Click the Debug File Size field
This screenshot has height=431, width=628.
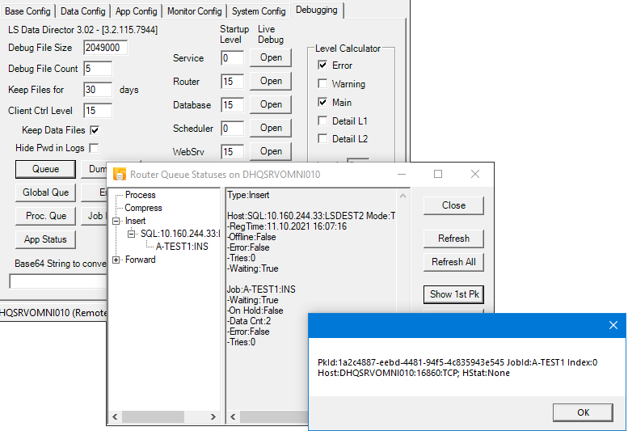click(105, 48)
